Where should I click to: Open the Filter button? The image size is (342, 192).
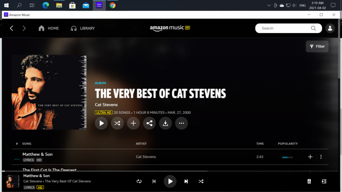pos(317,46)
